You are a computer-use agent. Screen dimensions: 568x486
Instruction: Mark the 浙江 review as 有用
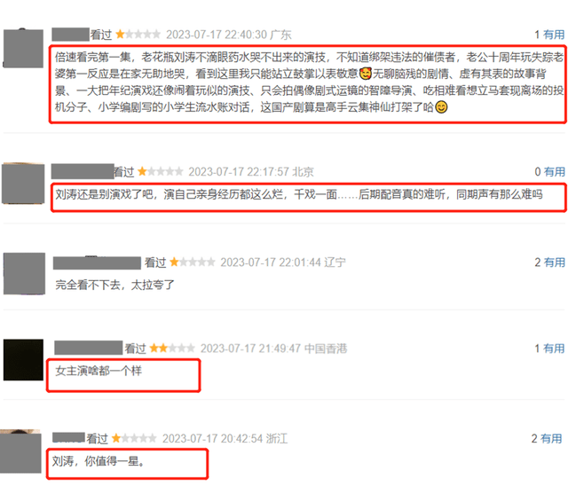[551, 438]
